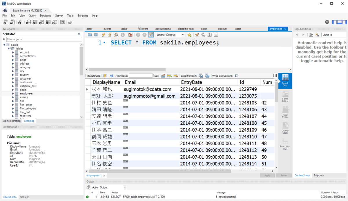Expand the employees table node
Screen dimensions: 348x201
point(13,93)
